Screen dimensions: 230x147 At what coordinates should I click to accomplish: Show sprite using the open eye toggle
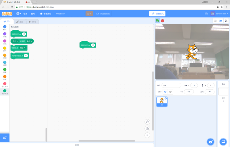(165, 92)
